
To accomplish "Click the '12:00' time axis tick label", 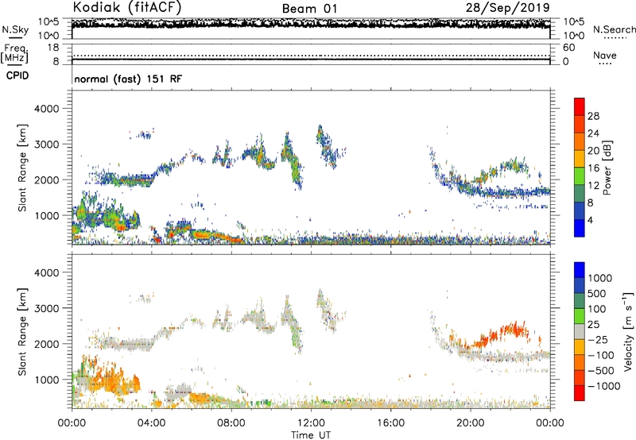I will (311, 423).
